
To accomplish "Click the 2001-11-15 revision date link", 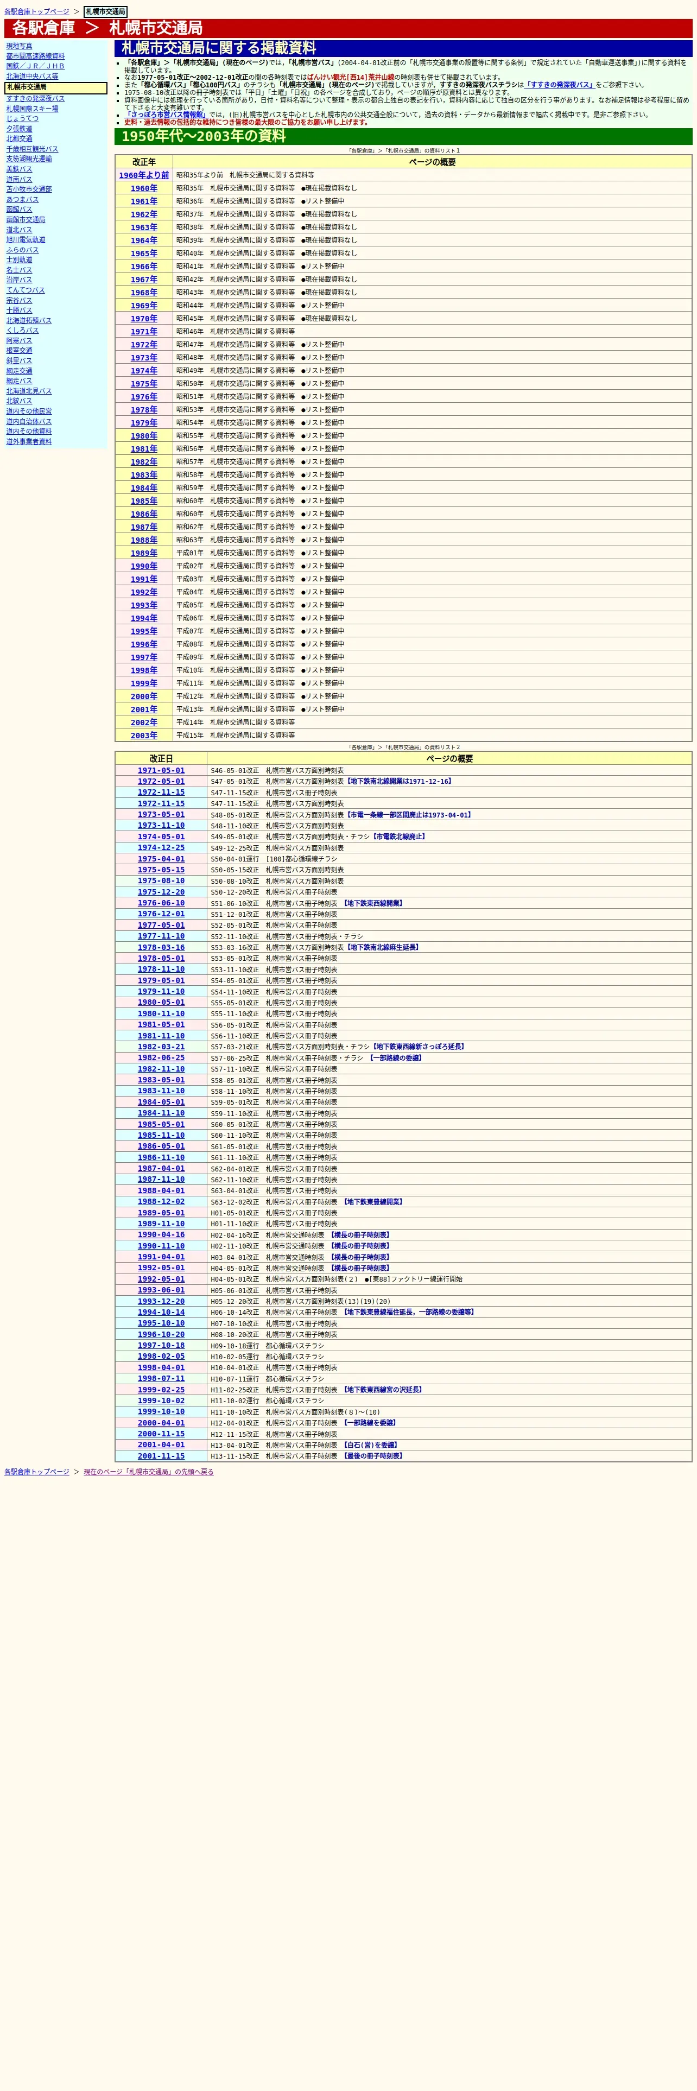I will 161,1456.
